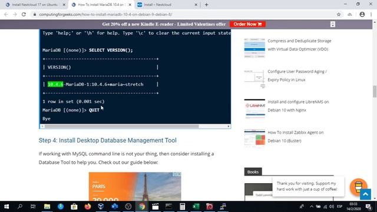Click the page vertical scrollbar thumb
Screen dimensions: 377x212
pos(375,91)
